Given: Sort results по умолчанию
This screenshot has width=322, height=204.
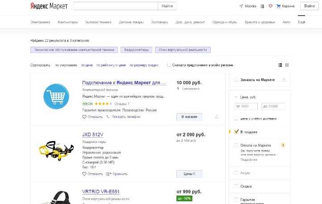Looking at the screenshot, I should (66, 65).
